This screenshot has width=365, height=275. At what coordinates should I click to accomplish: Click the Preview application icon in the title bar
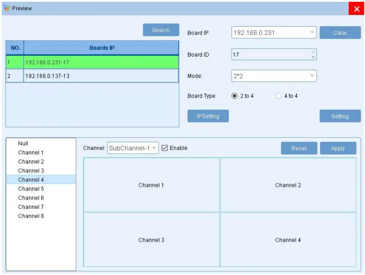click(x=7, y=7)
